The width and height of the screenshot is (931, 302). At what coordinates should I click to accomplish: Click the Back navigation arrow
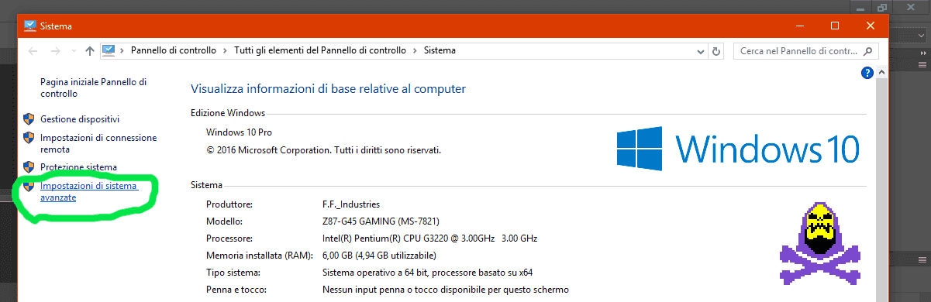tap(33, 50)
